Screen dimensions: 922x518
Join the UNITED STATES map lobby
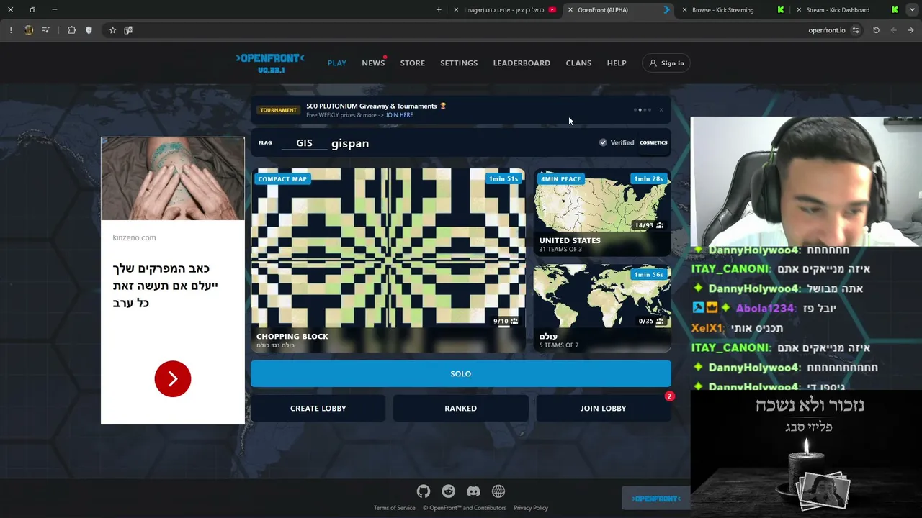pos(602,212)
